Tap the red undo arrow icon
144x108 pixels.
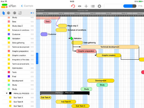pyautogui.click(x=73, y=6)
